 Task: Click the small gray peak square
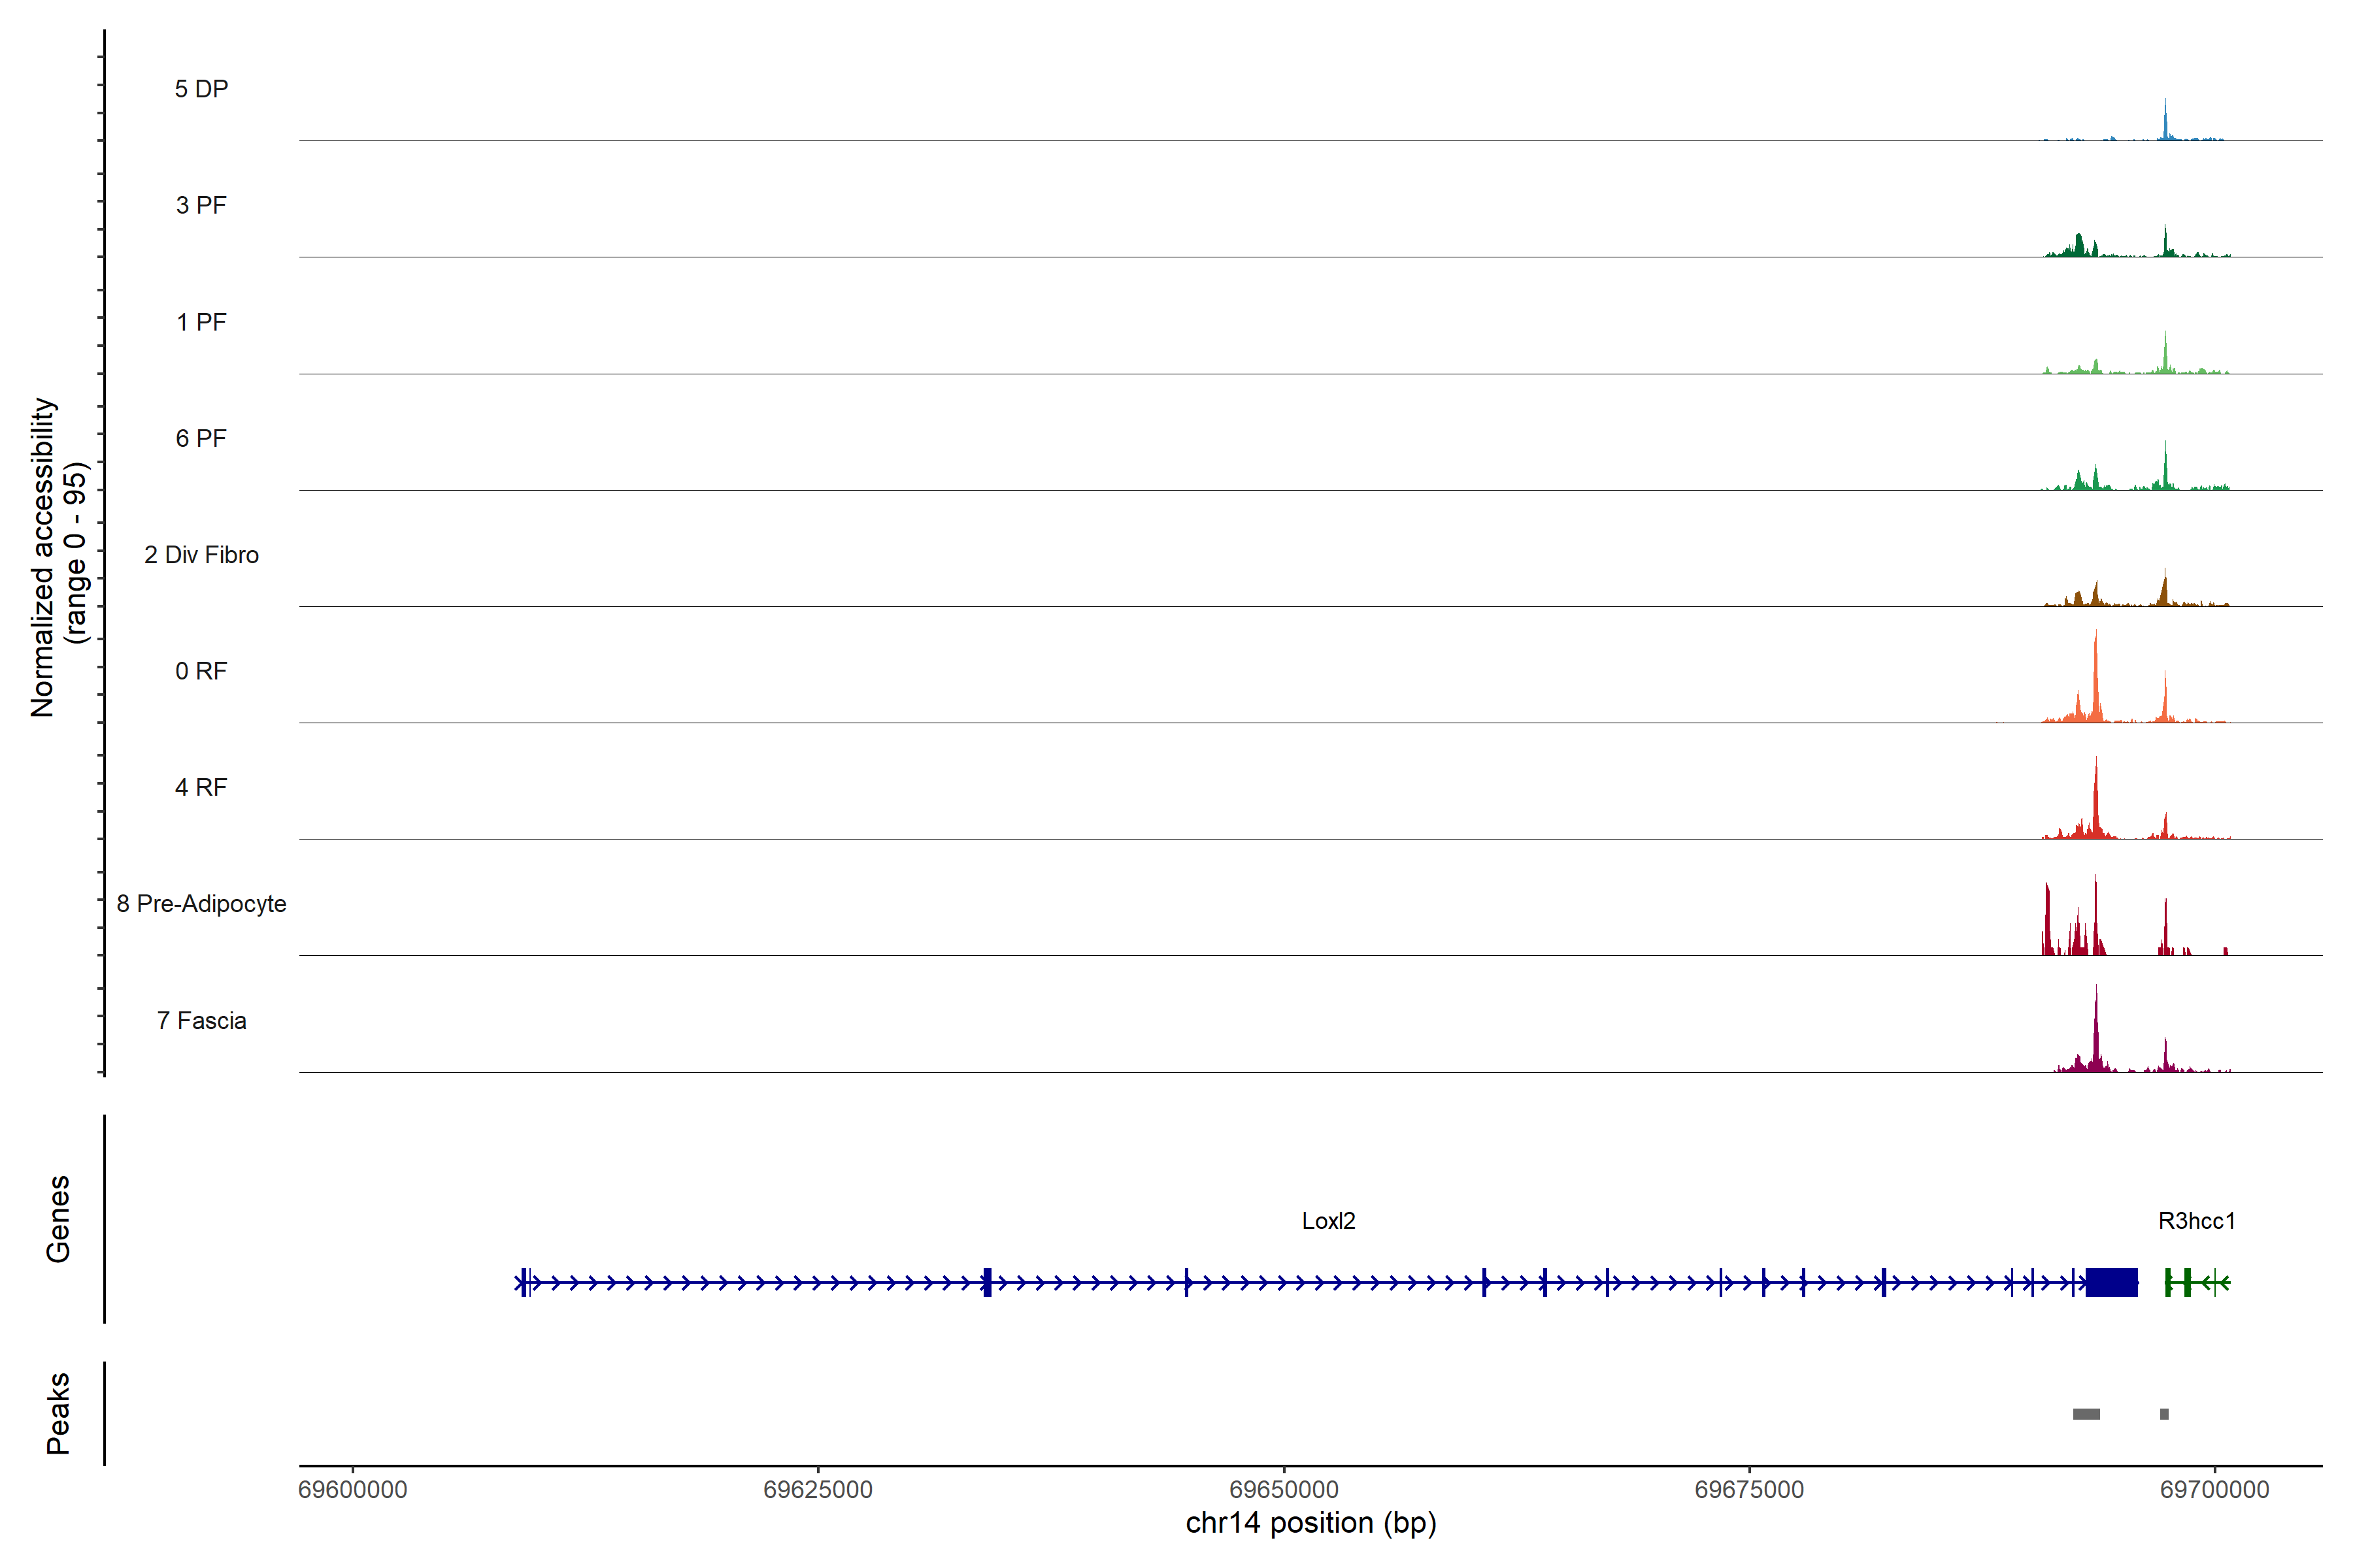[x=2164, y=1414]
